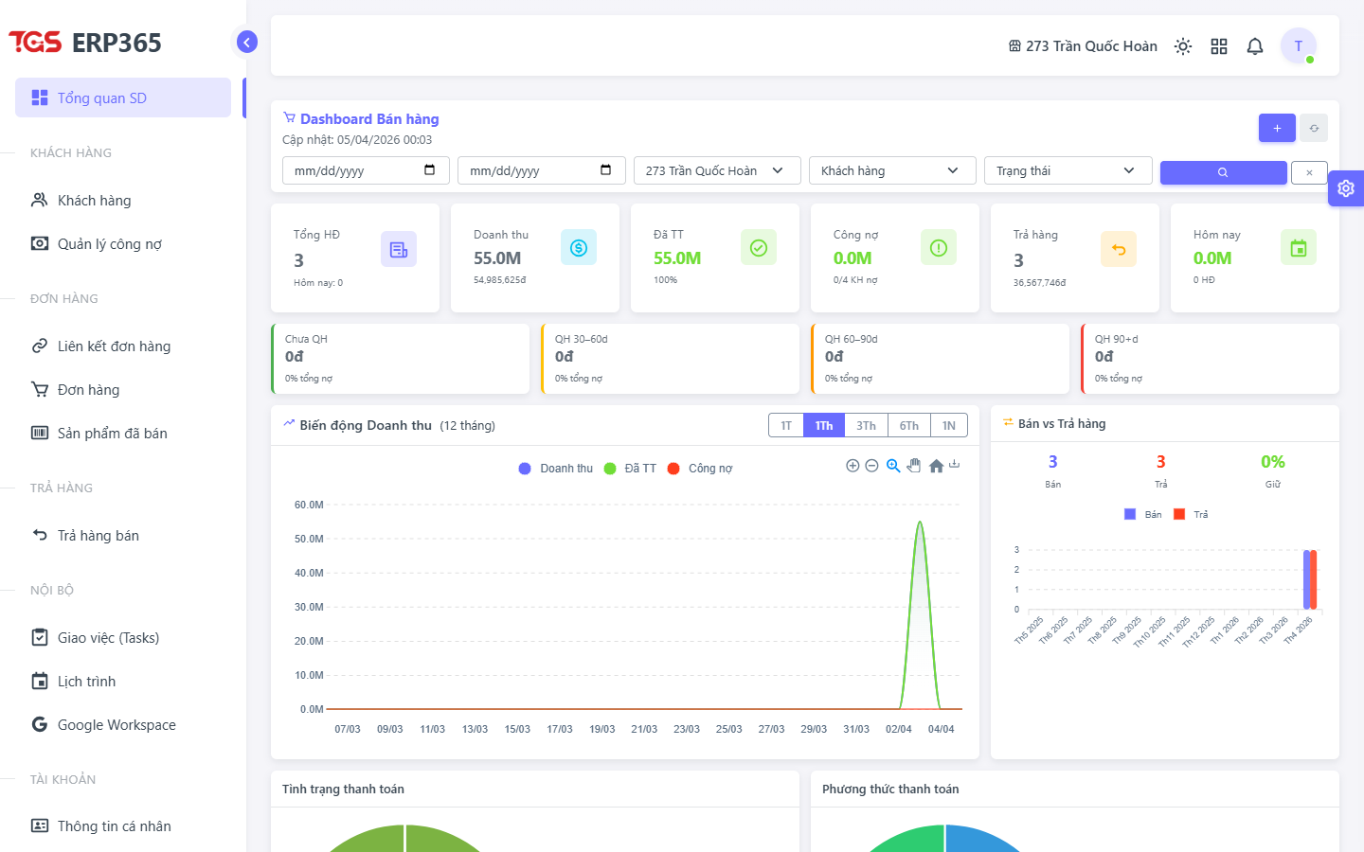Click the Doanh thu dollar icon
Viewport: 1364px width, 852px height.
(x=579, y=247)
